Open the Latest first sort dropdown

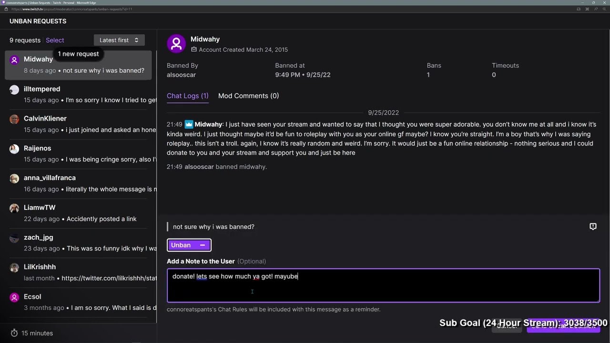119,40
